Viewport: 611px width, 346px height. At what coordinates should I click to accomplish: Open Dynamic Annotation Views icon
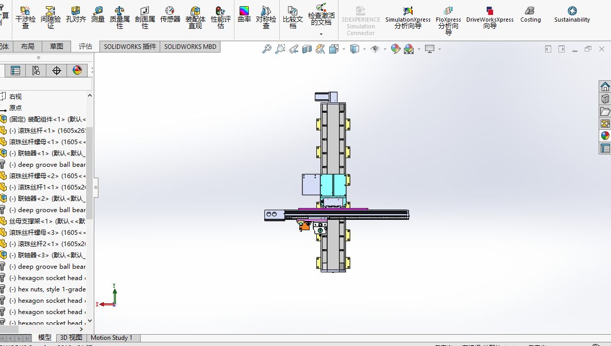pos(320,49)
